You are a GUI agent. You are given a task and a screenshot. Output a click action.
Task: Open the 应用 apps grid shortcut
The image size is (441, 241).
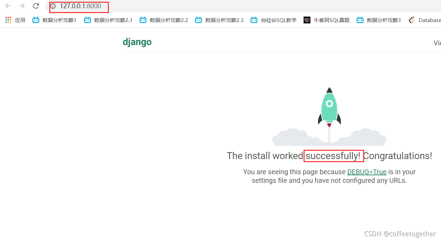[16, 20]
